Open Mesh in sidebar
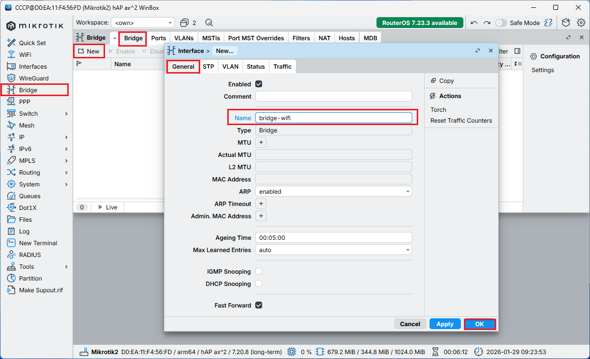Viewport: 590px width, 359px height. pos(27,126)
